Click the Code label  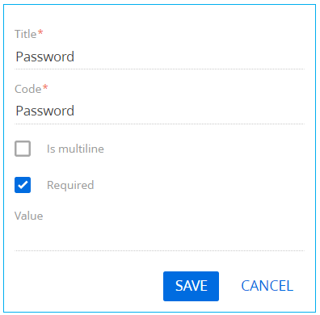(x=27, y=89)
